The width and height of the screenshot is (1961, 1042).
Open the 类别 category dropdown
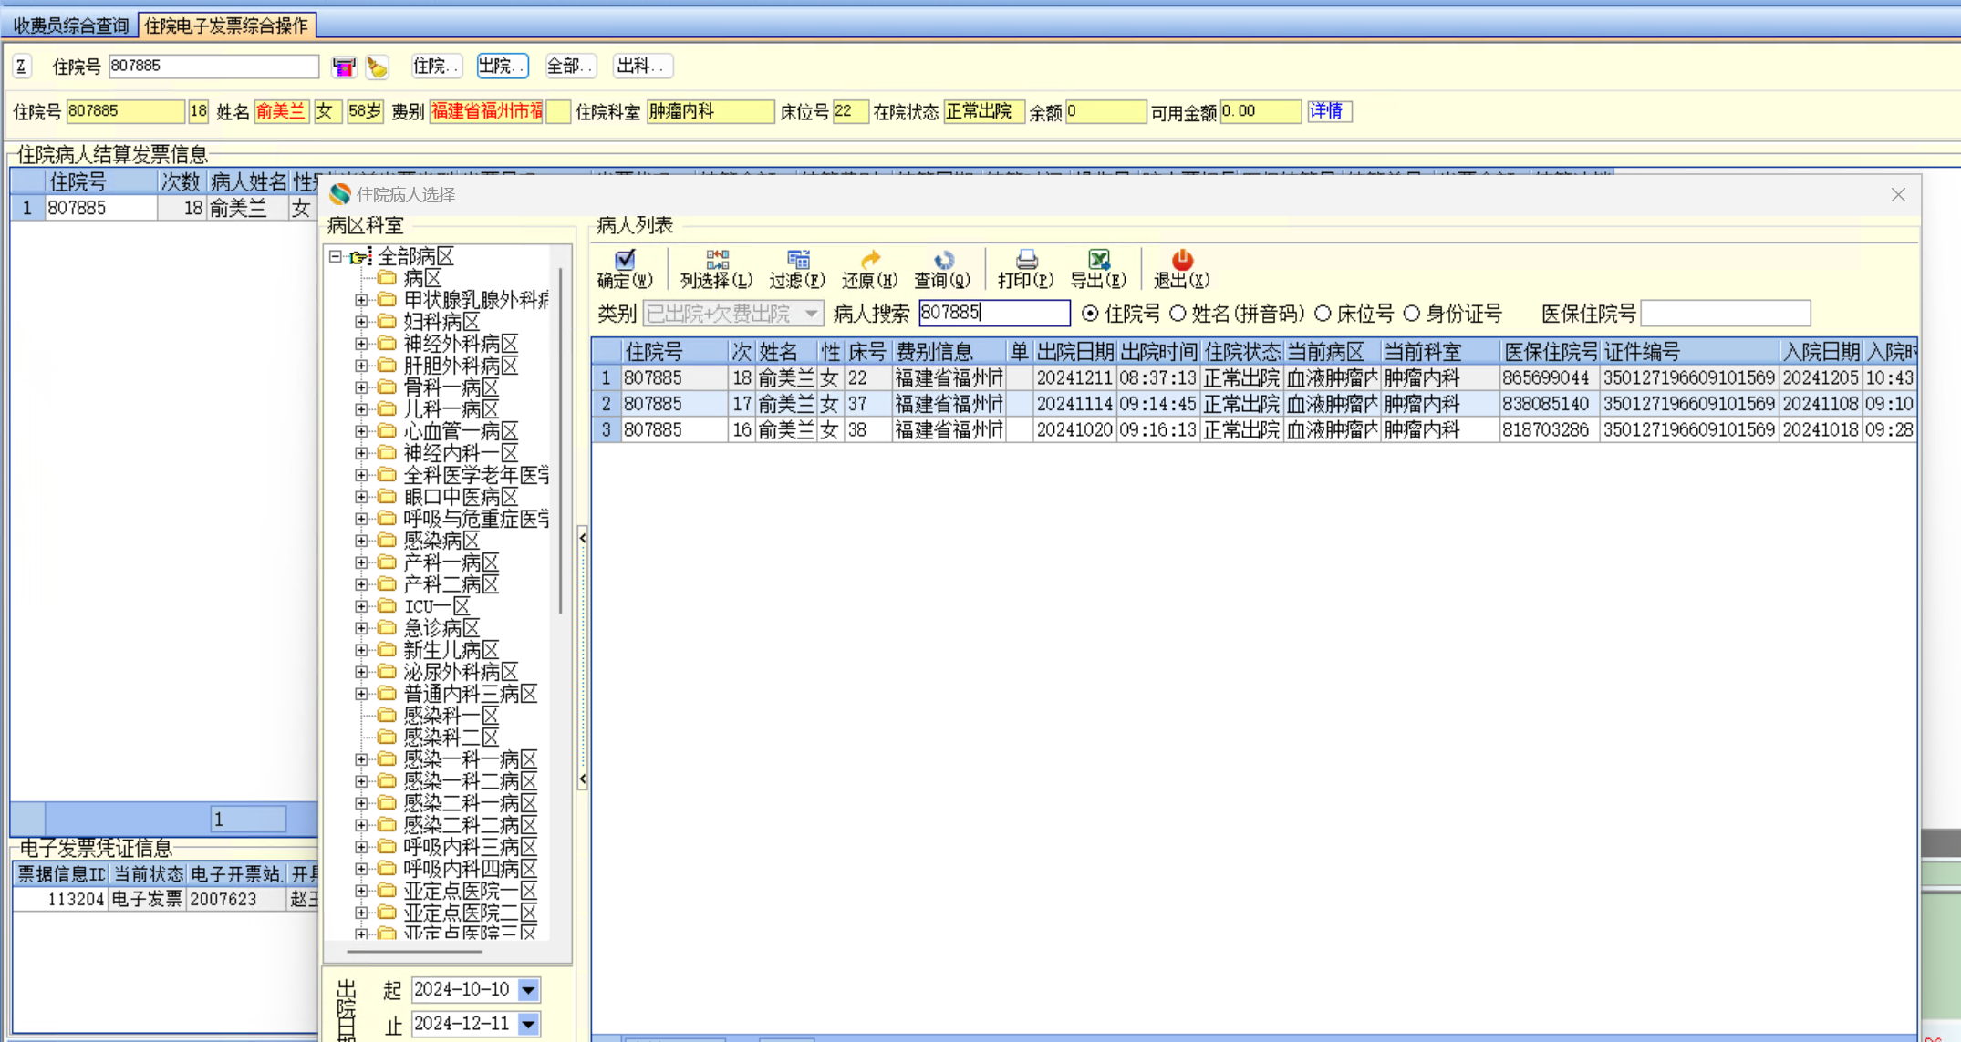coord(811,314)
